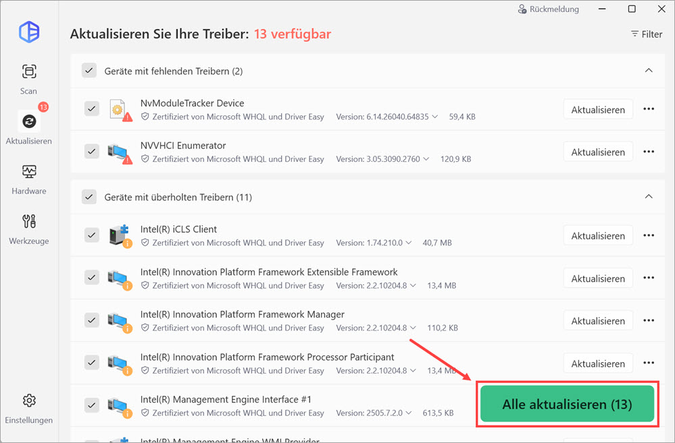Uncheck the NVVHCI Enumerator checkbox
This screenshot has width=675, height=443.
pyautogui.click(x=92, y=151)
